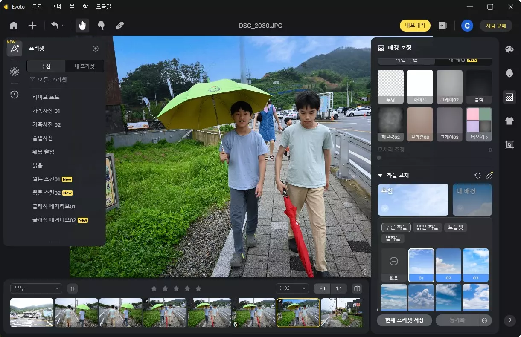Open the 20% zoom dropdown

pyautogui.click(x=292, y=288)
